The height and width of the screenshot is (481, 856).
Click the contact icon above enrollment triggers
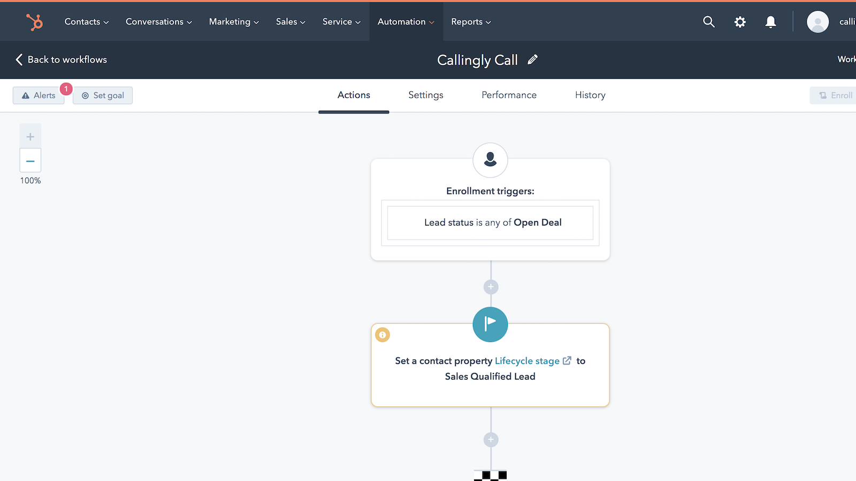coord(490,160)
